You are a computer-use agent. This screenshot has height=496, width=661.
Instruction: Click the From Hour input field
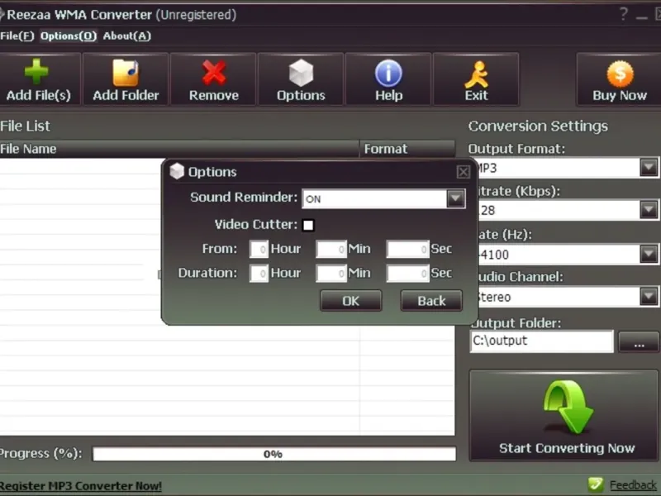259,250
